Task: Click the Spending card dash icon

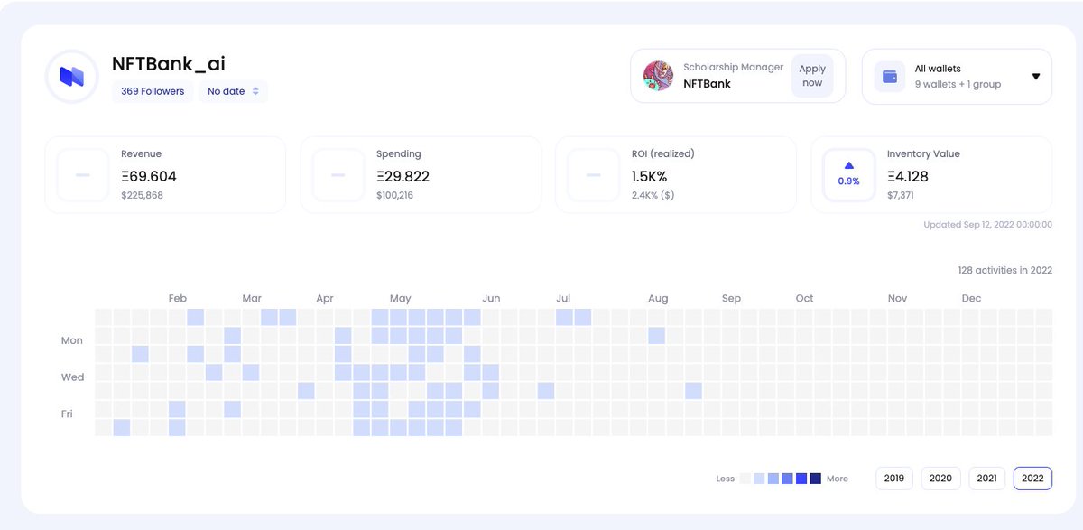Action: [338, 175]
